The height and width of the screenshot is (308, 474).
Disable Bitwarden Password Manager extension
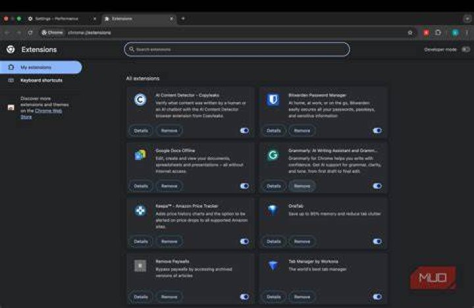point(377,130)
